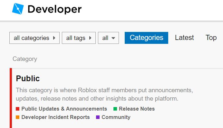Open the Developer forum home title
The height and width of the screenshot is (128, 223).
click(54, 9)
